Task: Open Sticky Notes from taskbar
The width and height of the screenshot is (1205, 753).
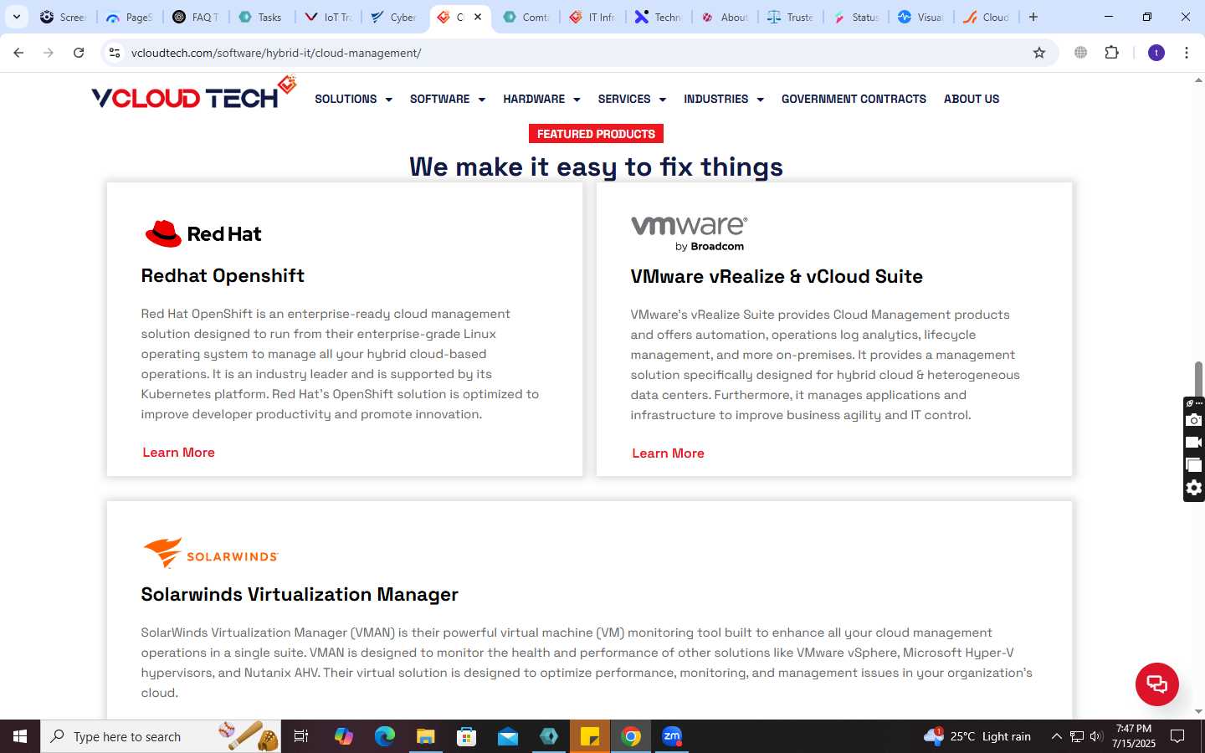Action: point(590,736)
